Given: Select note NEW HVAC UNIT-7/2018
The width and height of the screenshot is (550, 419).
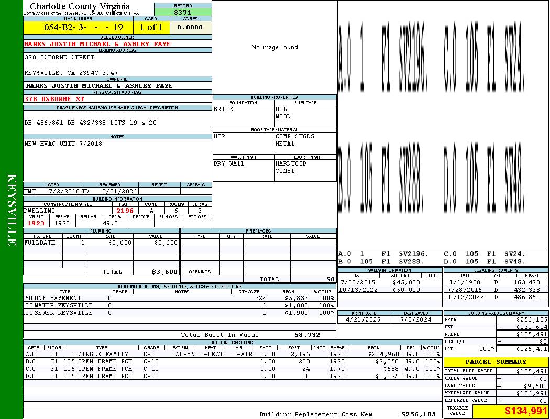Looking at the screenshot, I should click(x=63, y=144).
